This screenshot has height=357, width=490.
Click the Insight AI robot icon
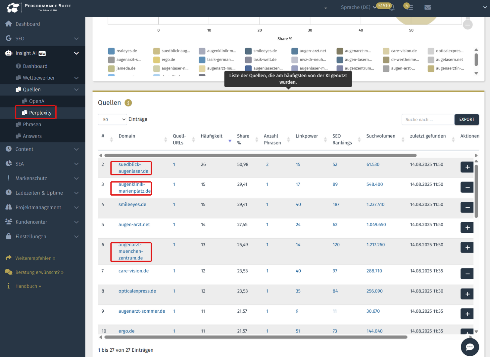9,53
